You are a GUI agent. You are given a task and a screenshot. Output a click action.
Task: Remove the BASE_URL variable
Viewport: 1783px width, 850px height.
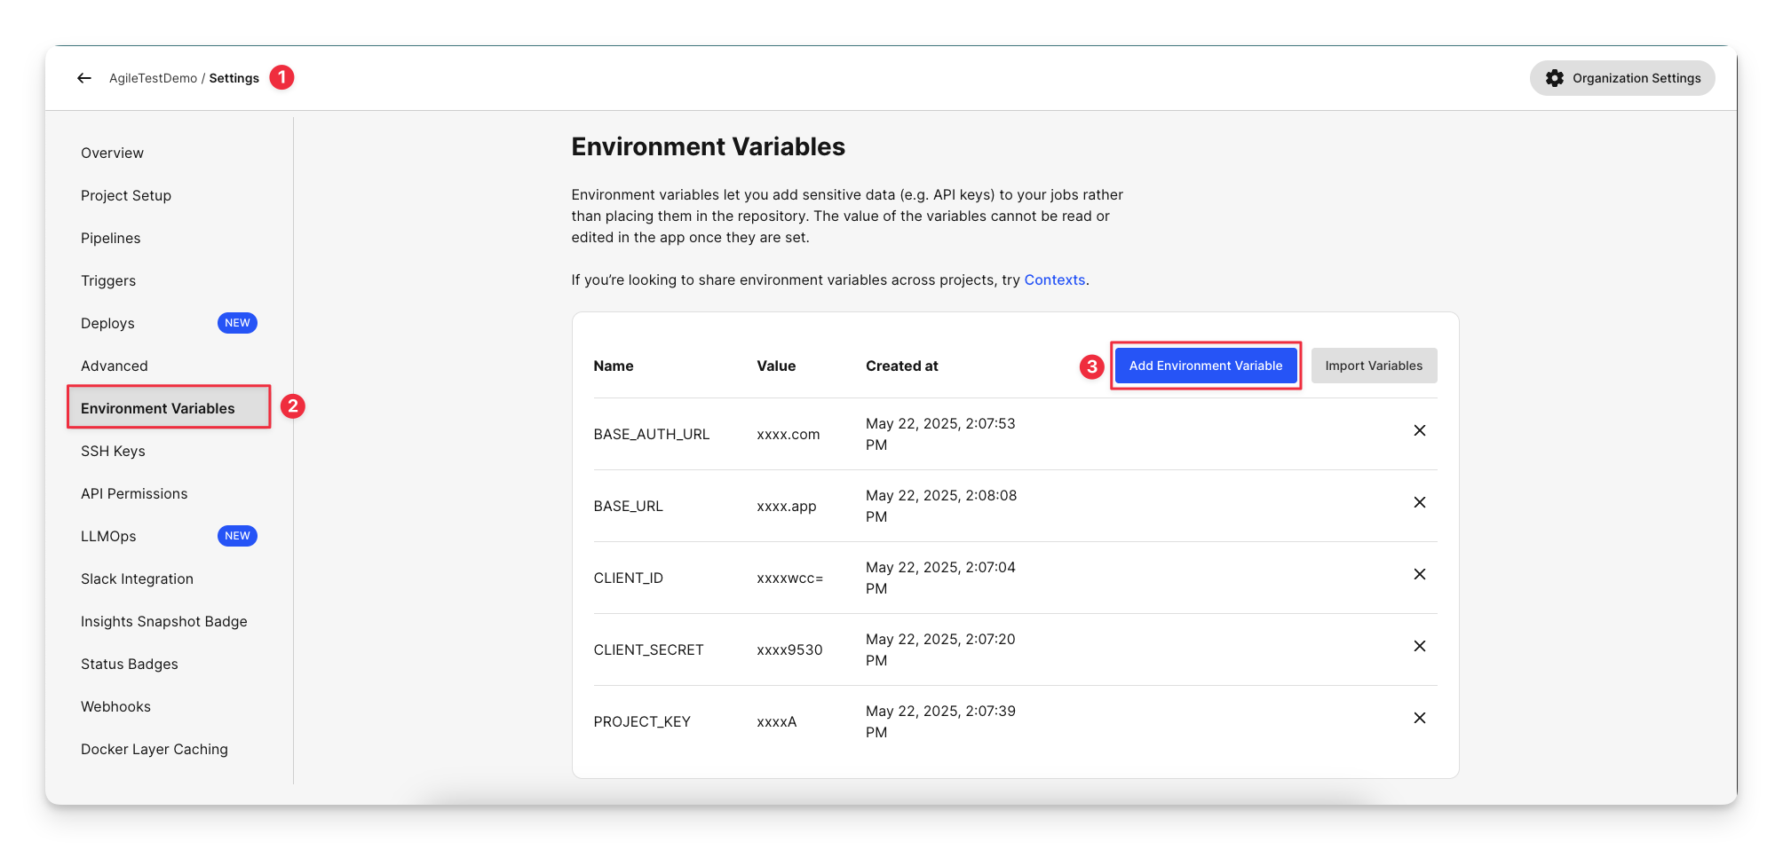[x=1419, y=502]
